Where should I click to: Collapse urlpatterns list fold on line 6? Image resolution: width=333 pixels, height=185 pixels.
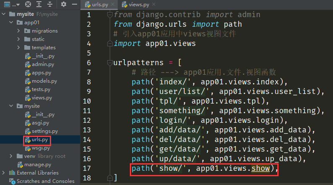[110, 63]
